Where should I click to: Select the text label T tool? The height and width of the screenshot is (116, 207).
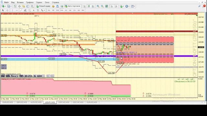click(38, 10)
